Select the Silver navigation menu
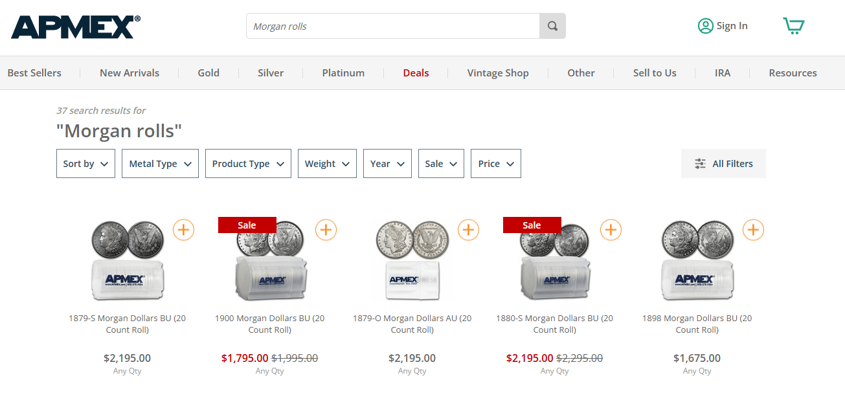845x393 pixels. [x=271, y=73]
